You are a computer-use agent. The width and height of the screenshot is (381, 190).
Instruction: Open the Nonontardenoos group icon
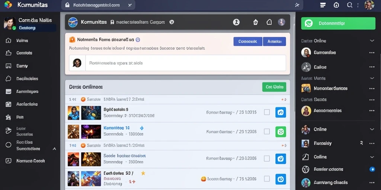(306, 88)
